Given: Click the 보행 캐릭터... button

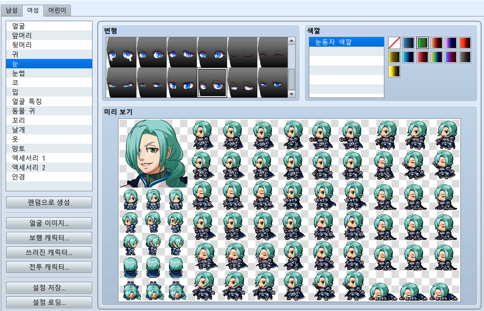Looking at the screenshot, I should [x=49, y=237].
